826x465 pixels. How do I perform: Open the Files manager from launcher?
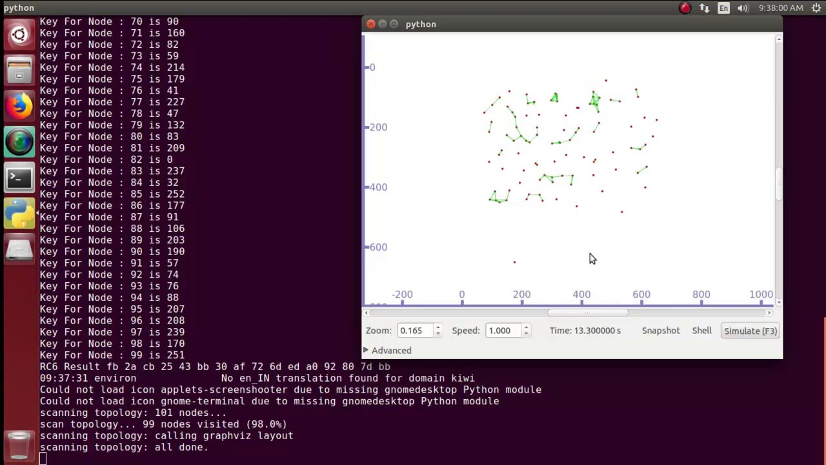(19, 70)
